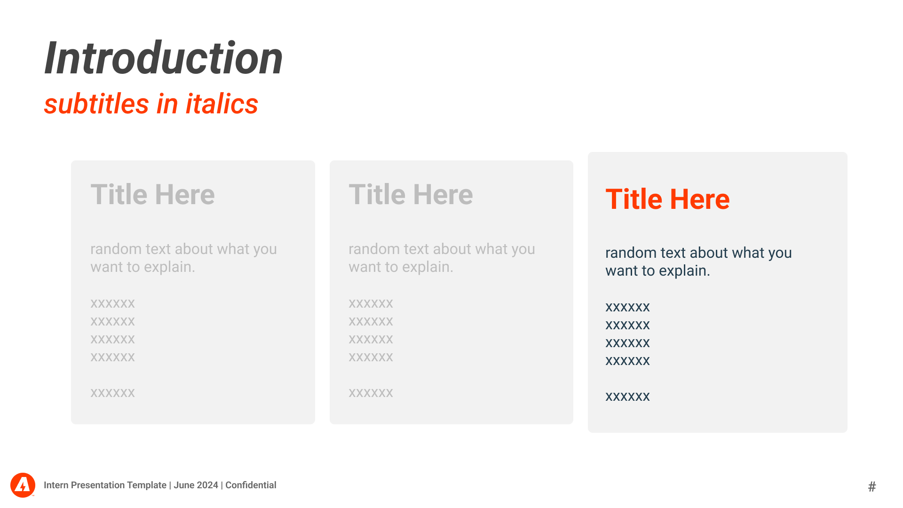Click the last xxxxxx line in the middle card
Screen dimensions: 903x508
click(x=371, y=393)
